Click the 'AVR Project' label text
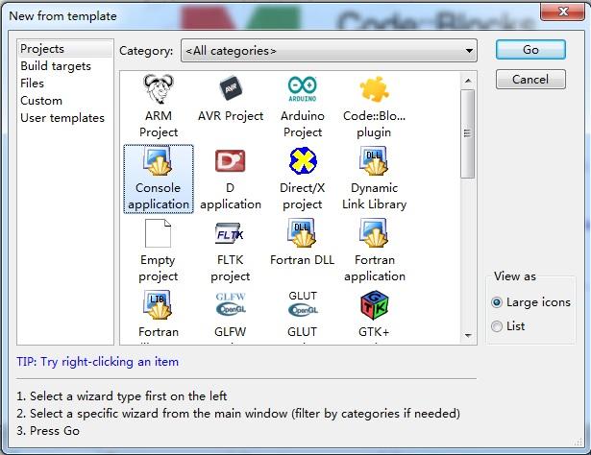Viewport: 591px width, 455px height. tap(231, 115)
